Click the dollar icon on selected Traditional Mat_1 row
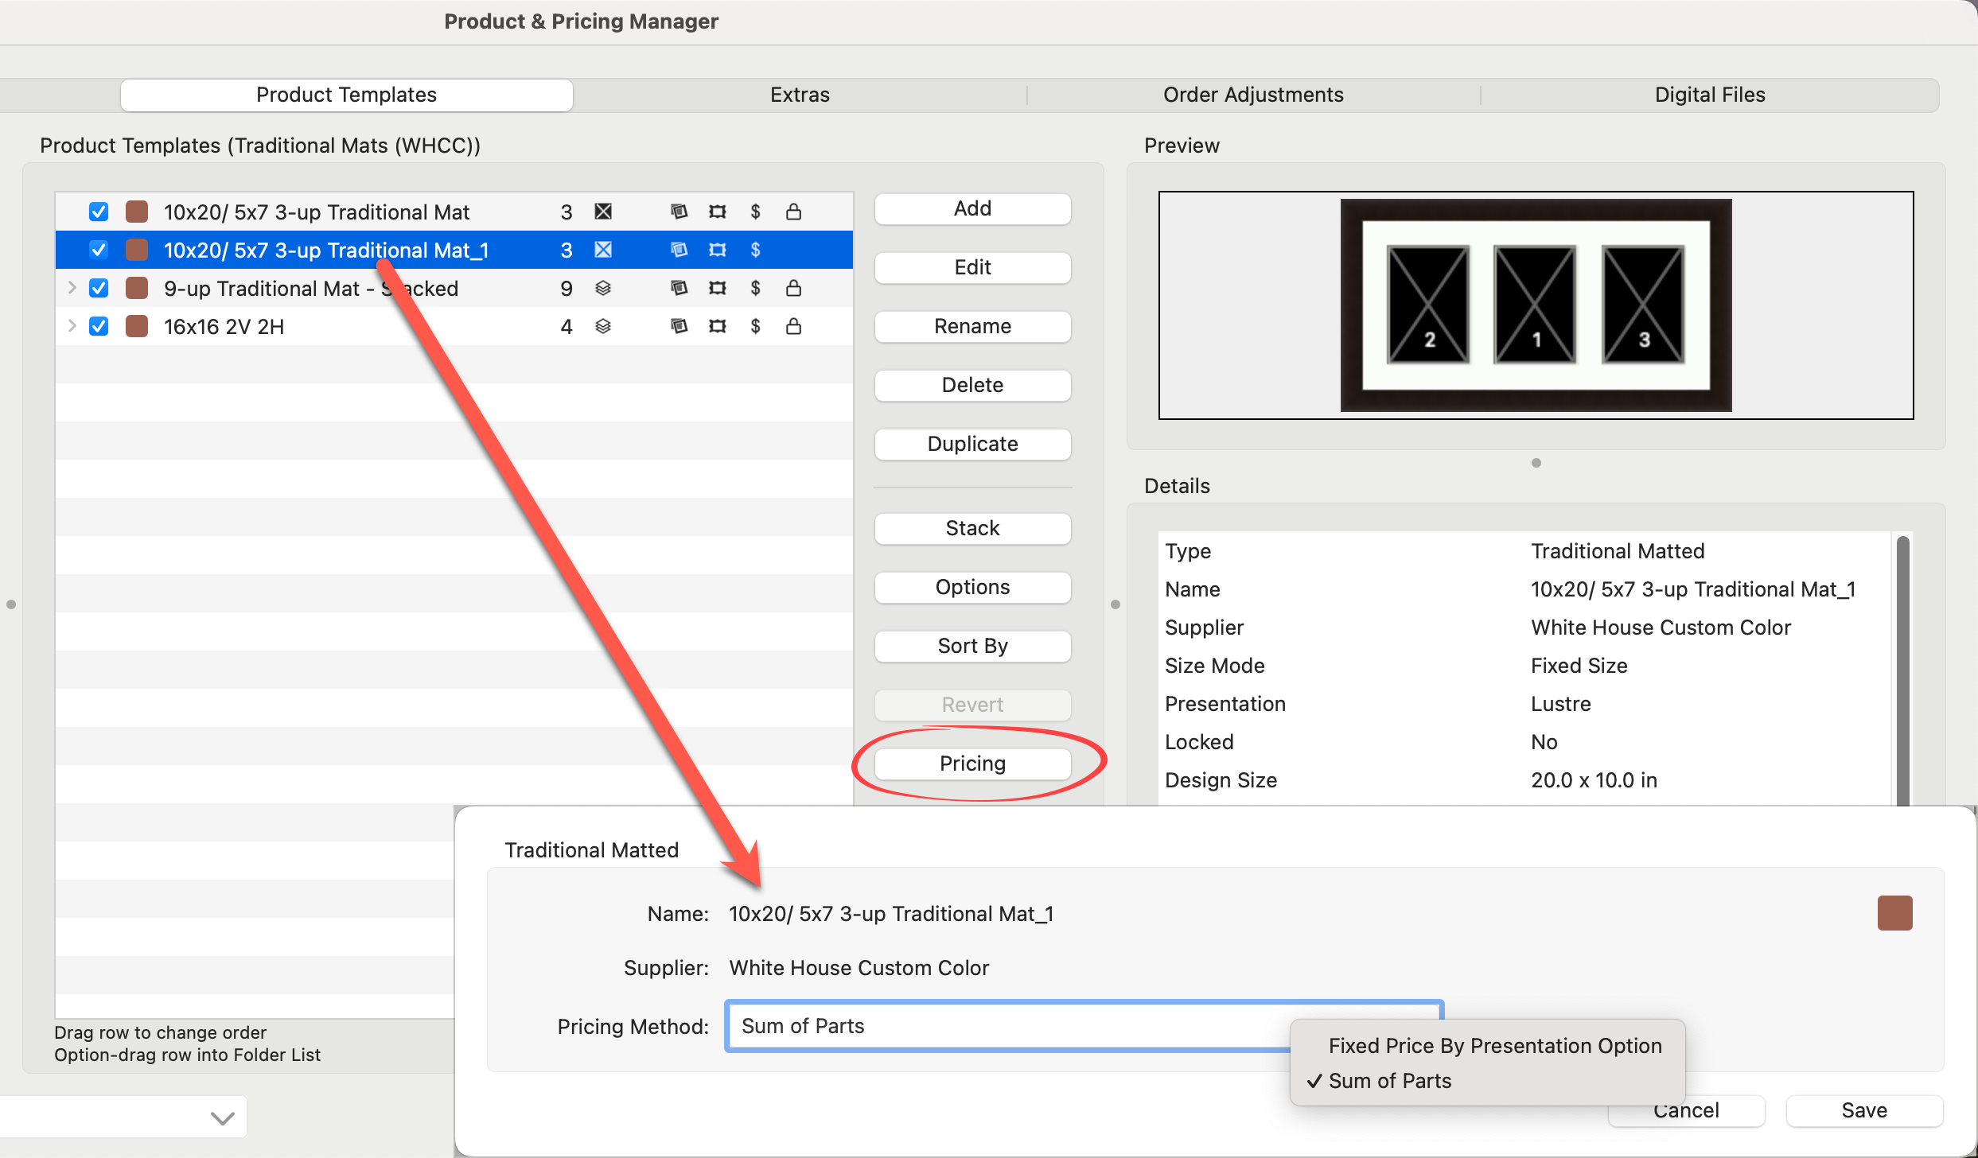Screen dimensions: 1978x1158 [x=755, y=250]
